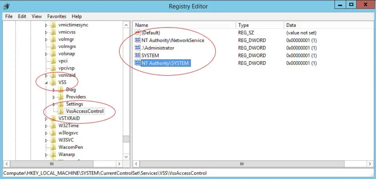376x179 pixels.
Task: Click the NT Authority\NetworkService DWORD icon
Action: click(x=138, y=40)
